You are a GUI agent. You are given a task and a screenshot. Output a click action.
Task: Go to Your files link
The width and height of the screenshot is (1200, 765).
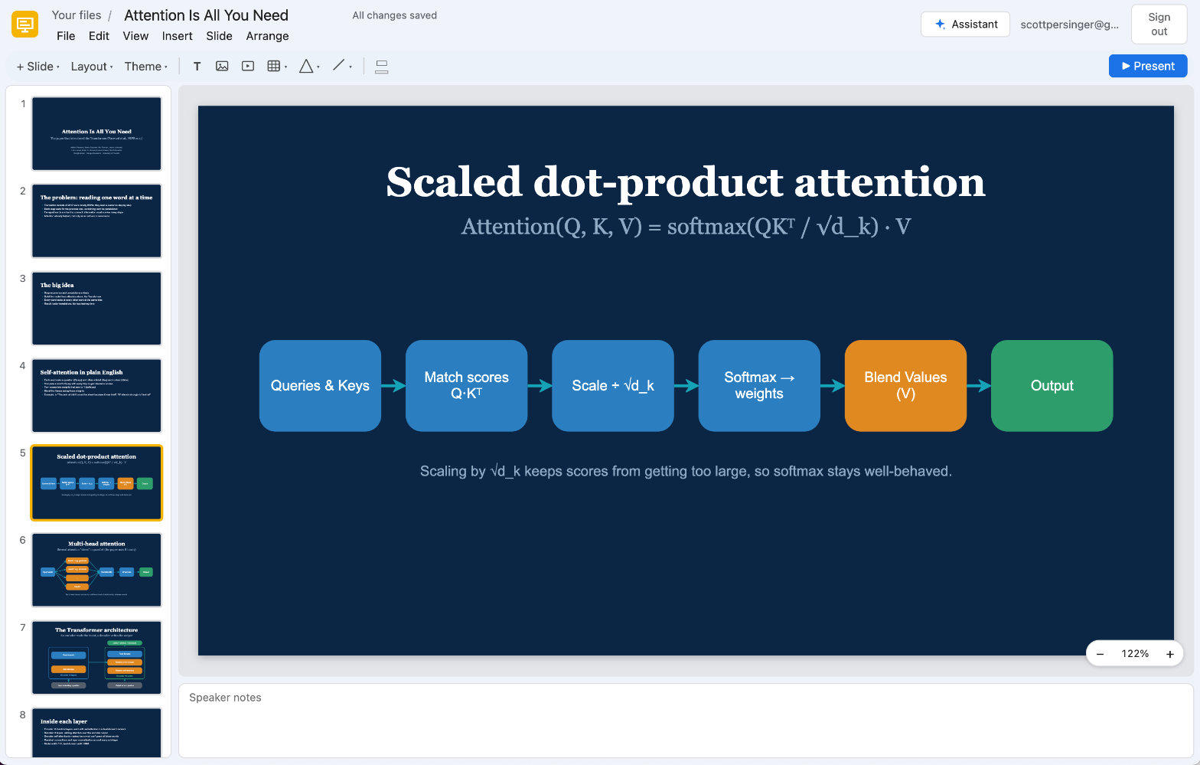(77, 15)
